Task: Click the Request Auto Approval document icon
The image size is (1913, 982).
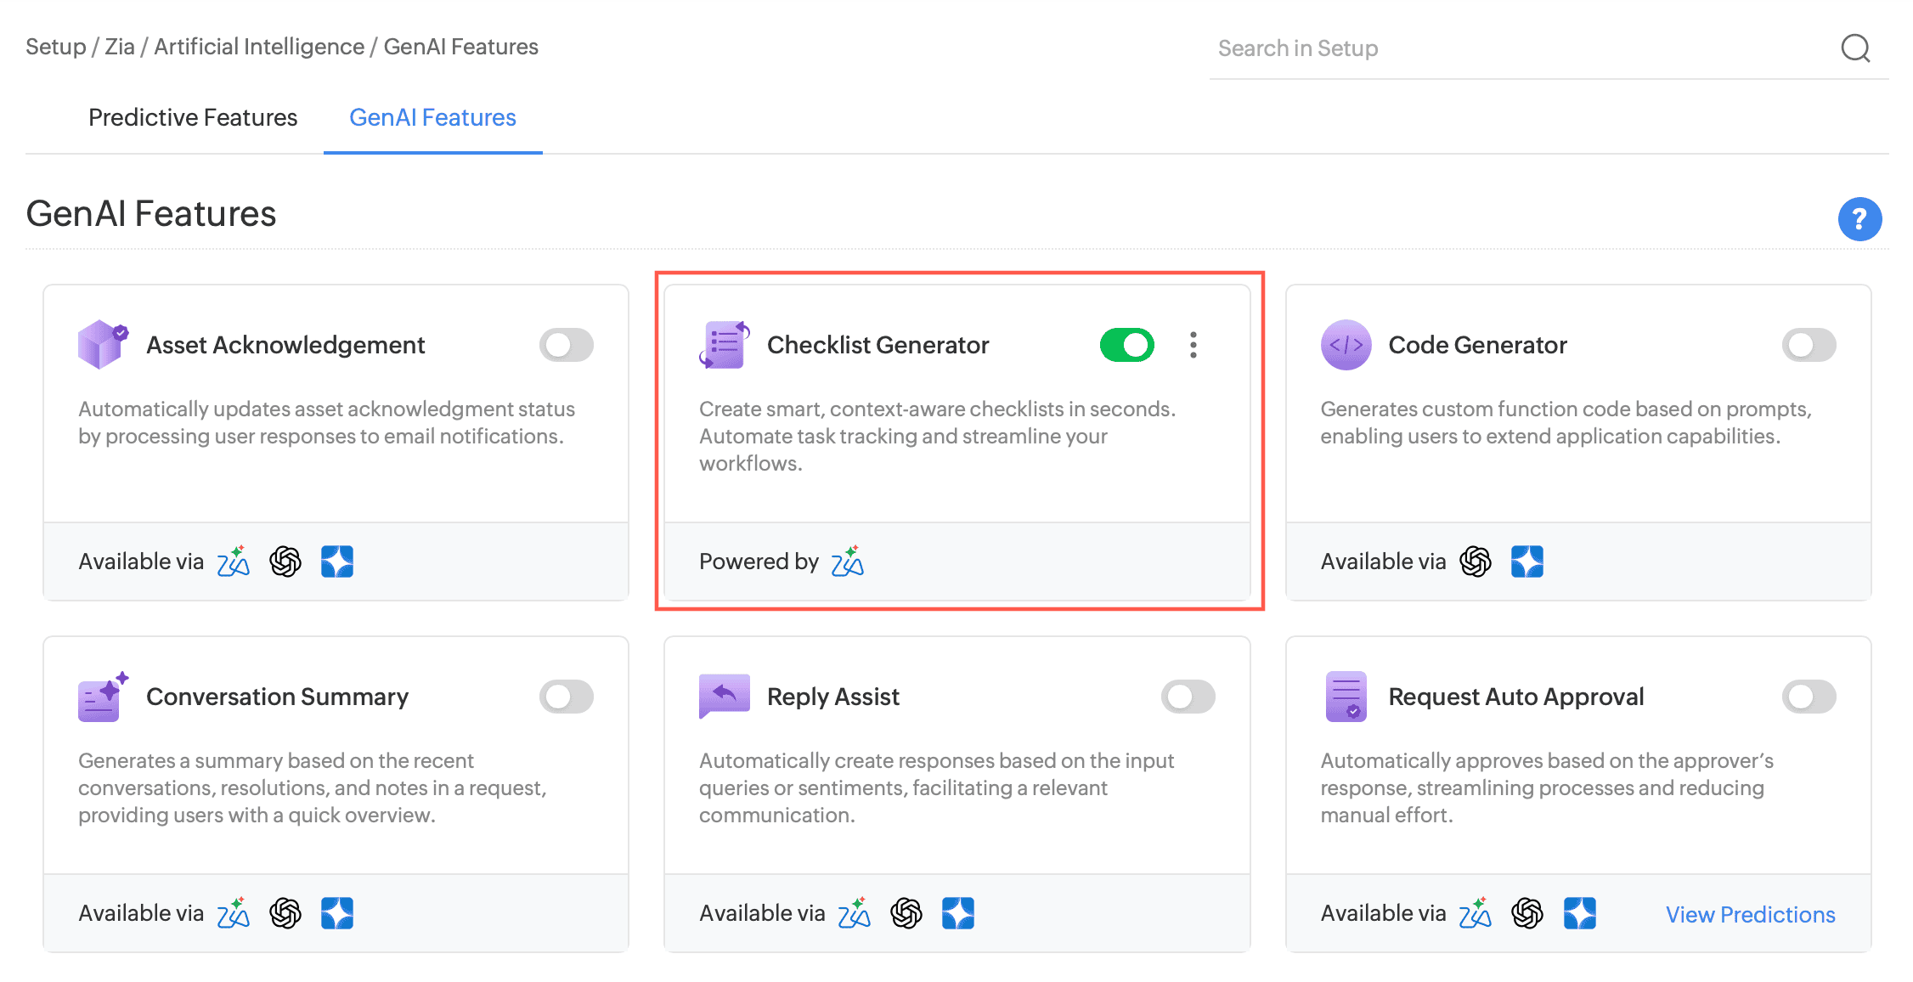Action: pos(1346,697)
